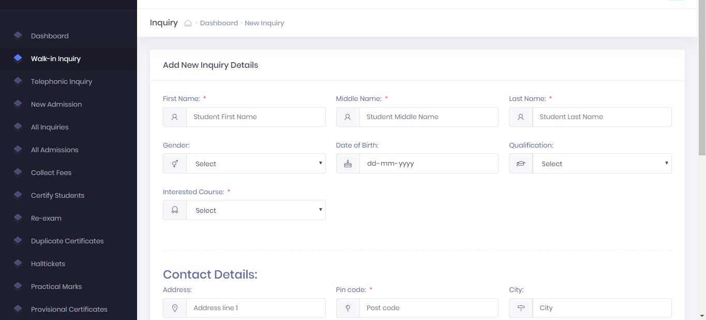Viewport: 706px width, 320px height.
Task: Click the diamond icon beside Practical Marks
Action: pos(18,286)
